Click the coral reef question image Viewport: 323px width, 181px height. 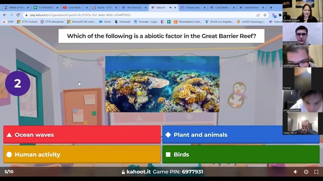tap(162, 84)
